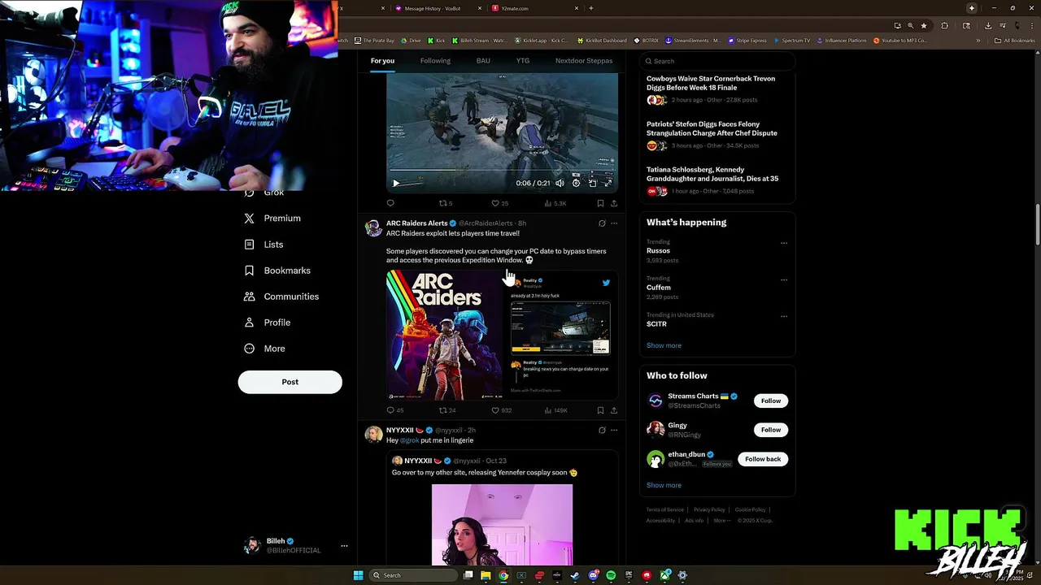Open ARC Raiders Alerts profile avatar
Screen dimensions: 1041x585
pyautogui.click(x=373, y=228)
